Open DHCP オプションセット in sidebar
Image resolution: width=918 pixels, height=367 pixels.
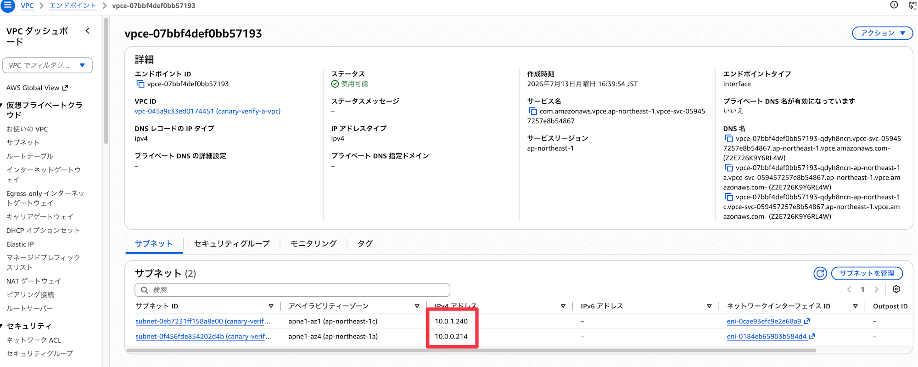(43, 230)
